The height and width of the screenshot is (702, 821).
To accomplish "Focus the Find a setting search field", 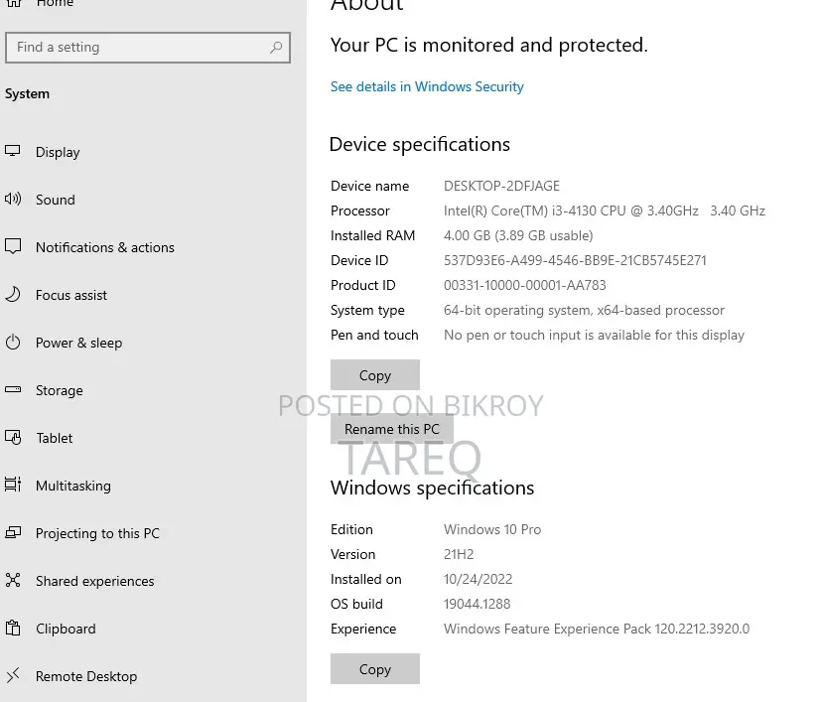I will point(148,47).
